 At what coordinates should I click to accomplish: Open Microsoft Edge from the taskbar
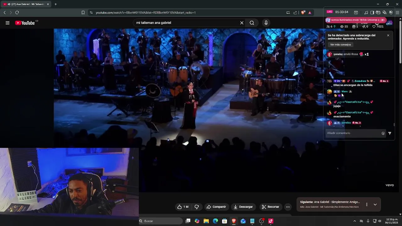tap(215, 221)
